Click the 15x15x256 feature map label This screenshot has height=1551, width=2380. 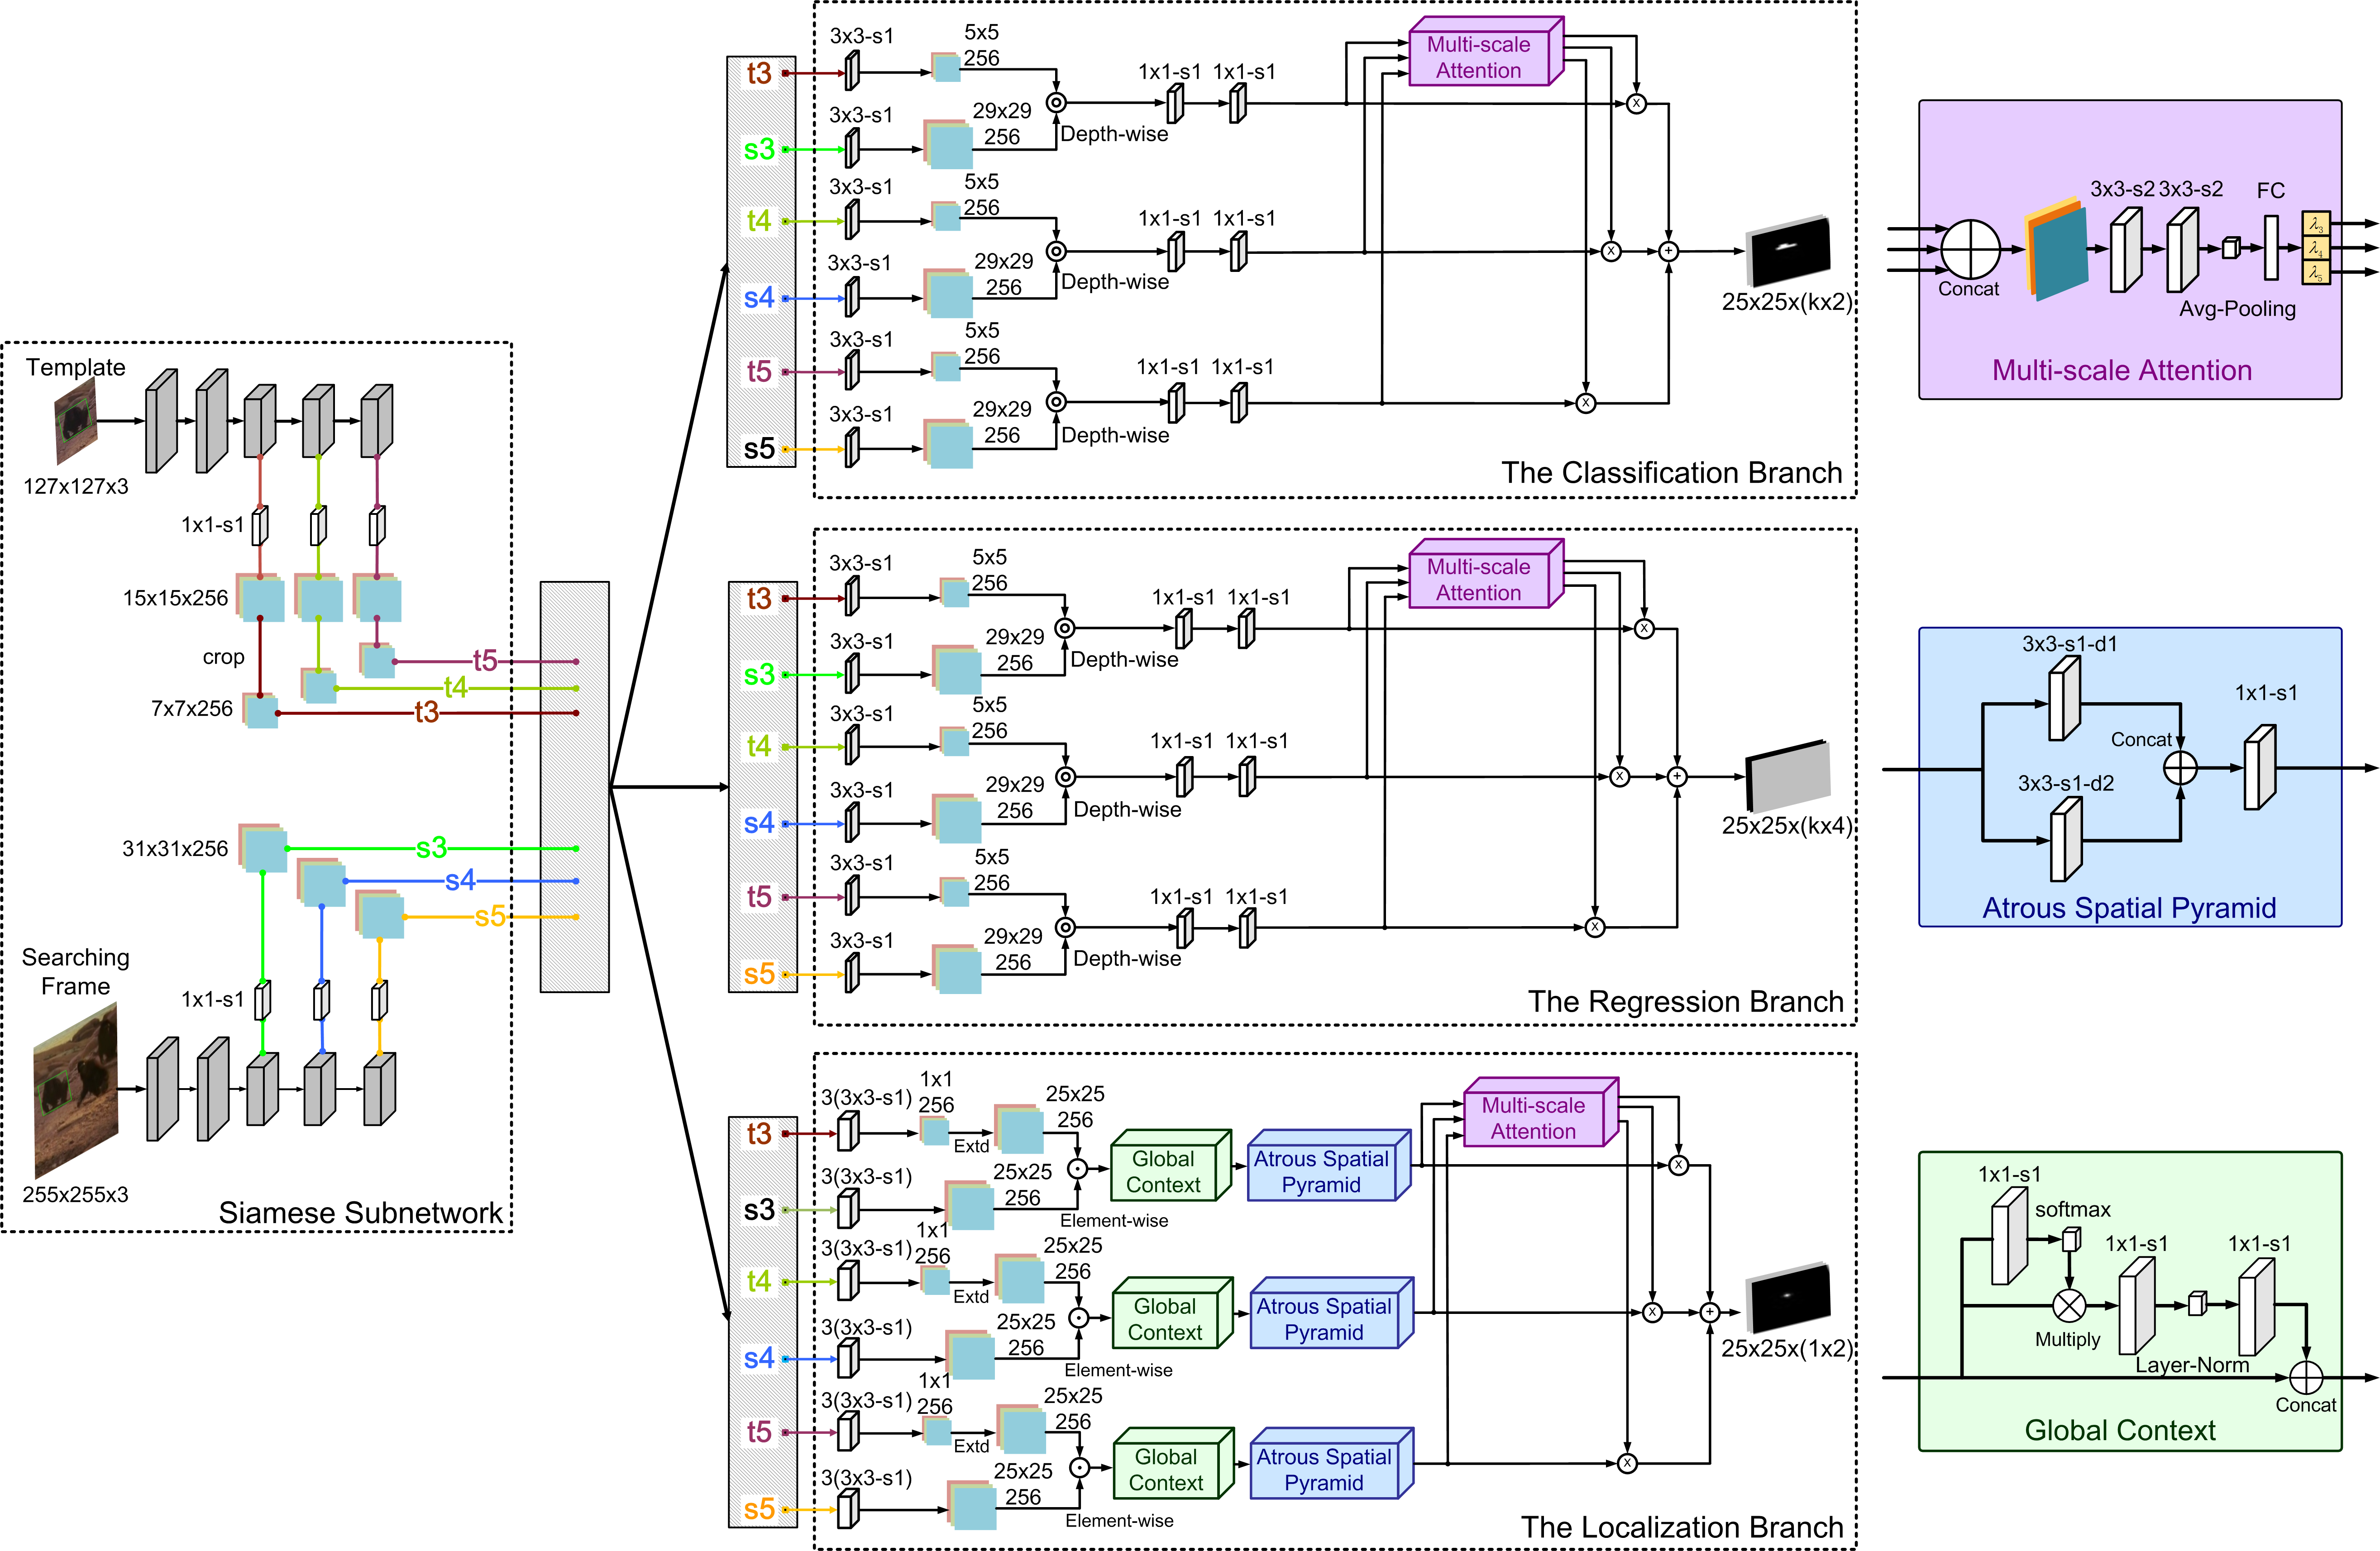pos(175,598)
